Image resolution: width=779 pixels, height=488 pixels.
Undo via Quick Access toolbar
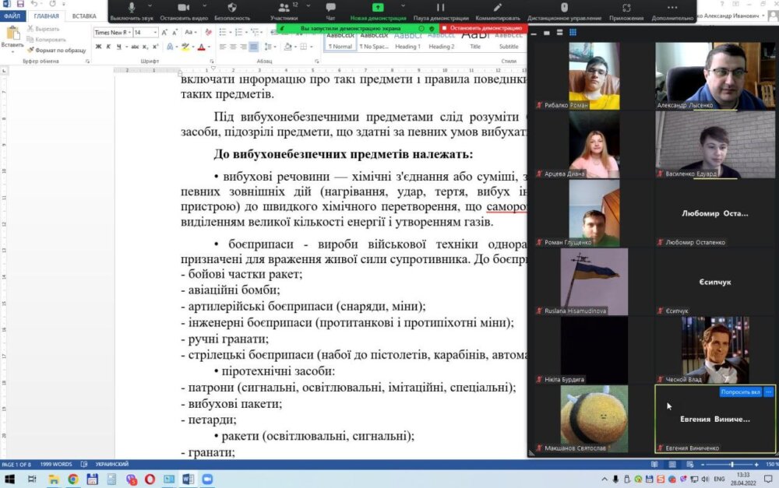point(33,4)
